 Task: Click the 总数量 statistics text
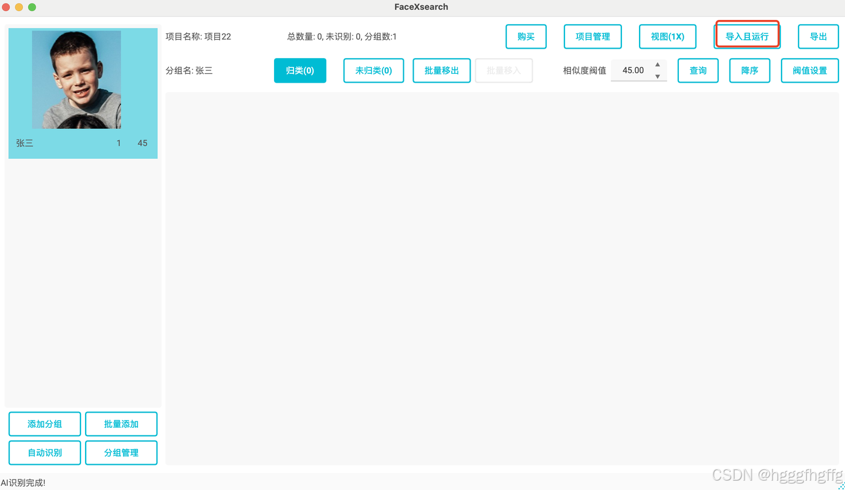[x=342, y=36]
